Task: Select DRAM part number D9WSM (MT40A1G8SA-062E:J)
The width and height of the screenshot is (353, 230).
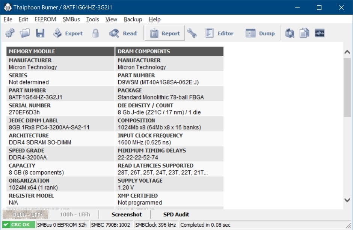Action: [158, 82]
